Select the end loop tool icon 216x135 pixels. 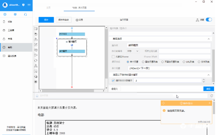[36, 76]
